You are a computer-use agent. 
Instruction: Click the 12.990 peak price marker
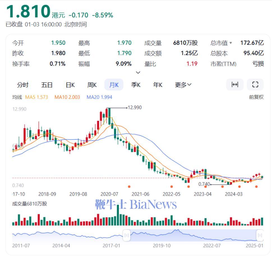pyautogui.click(x=135, y=107)
